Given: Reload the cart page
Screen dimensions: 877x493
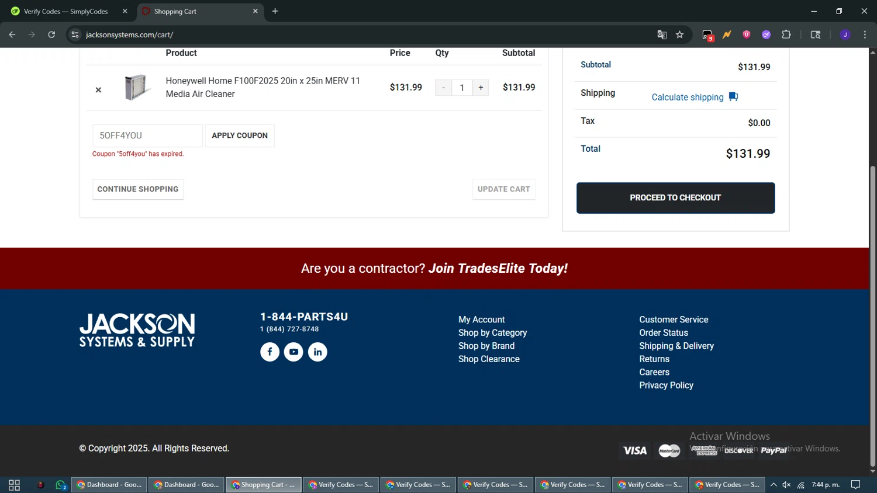Looking at the screenshot, I should (x=51, y=34).
